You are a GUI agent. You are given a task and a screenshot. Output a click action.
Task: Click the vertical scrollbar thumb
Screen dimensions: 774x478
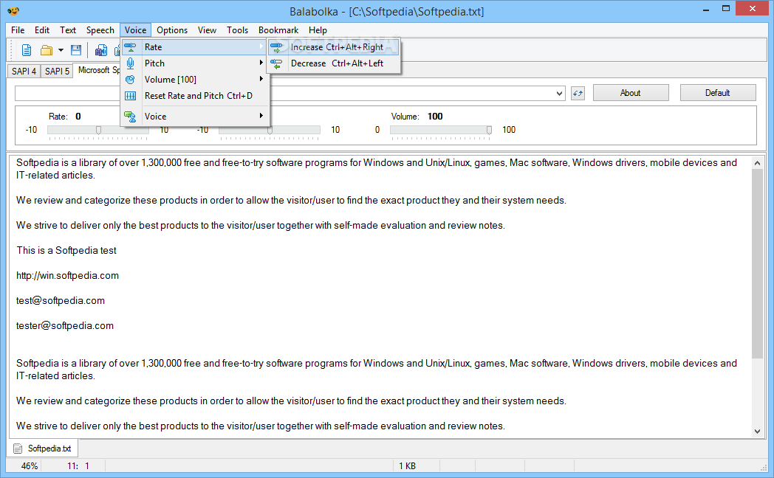(x=757, y=263)
